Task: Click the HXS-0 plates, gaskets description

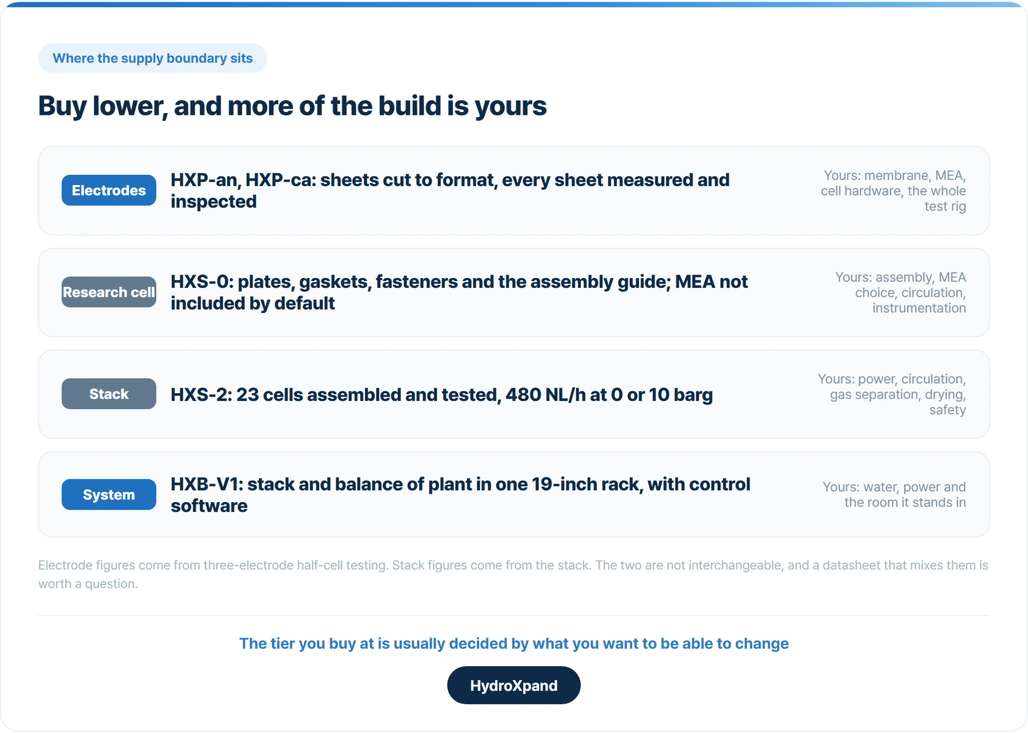Action: [459, 292]
